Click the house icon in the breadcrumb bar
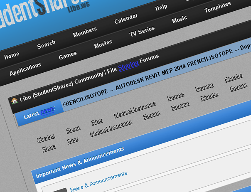Screen dimensions: 251x192 pos(15,101)
